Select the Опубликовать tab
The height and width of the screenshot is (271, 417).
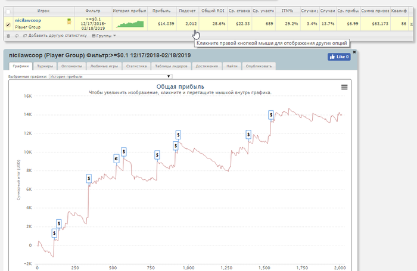[x=259, y=66]
